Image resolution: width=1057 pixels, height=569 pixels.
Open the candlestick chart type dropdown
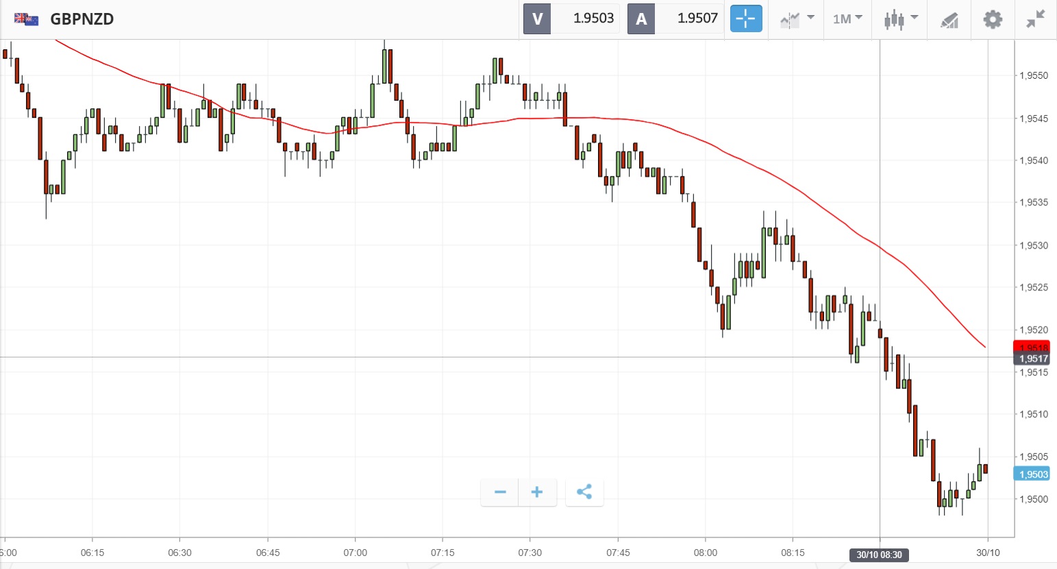(900, 19)
